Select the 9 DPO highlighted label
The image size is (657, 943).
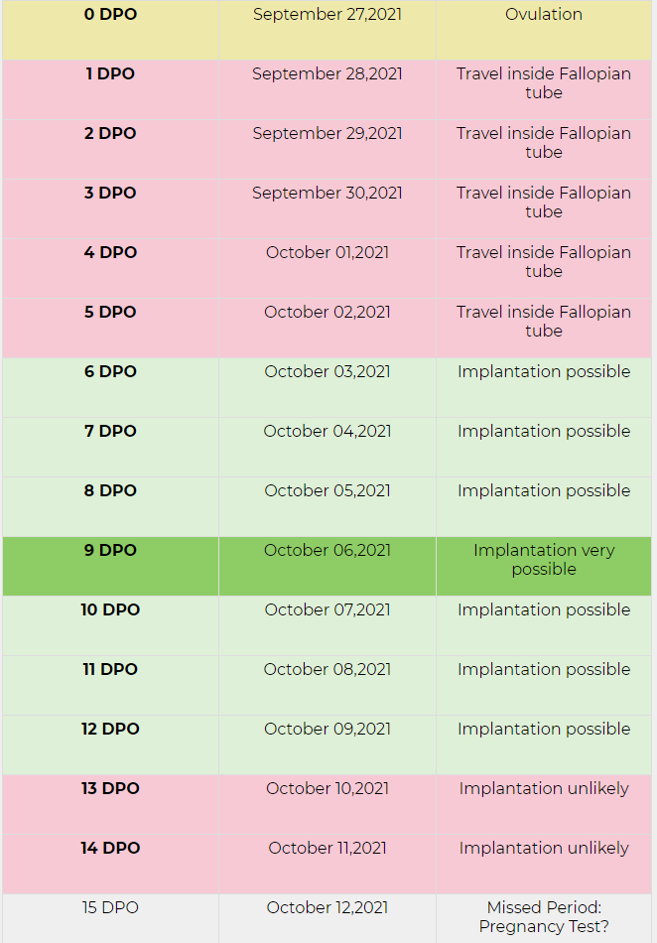pos(110,551)
